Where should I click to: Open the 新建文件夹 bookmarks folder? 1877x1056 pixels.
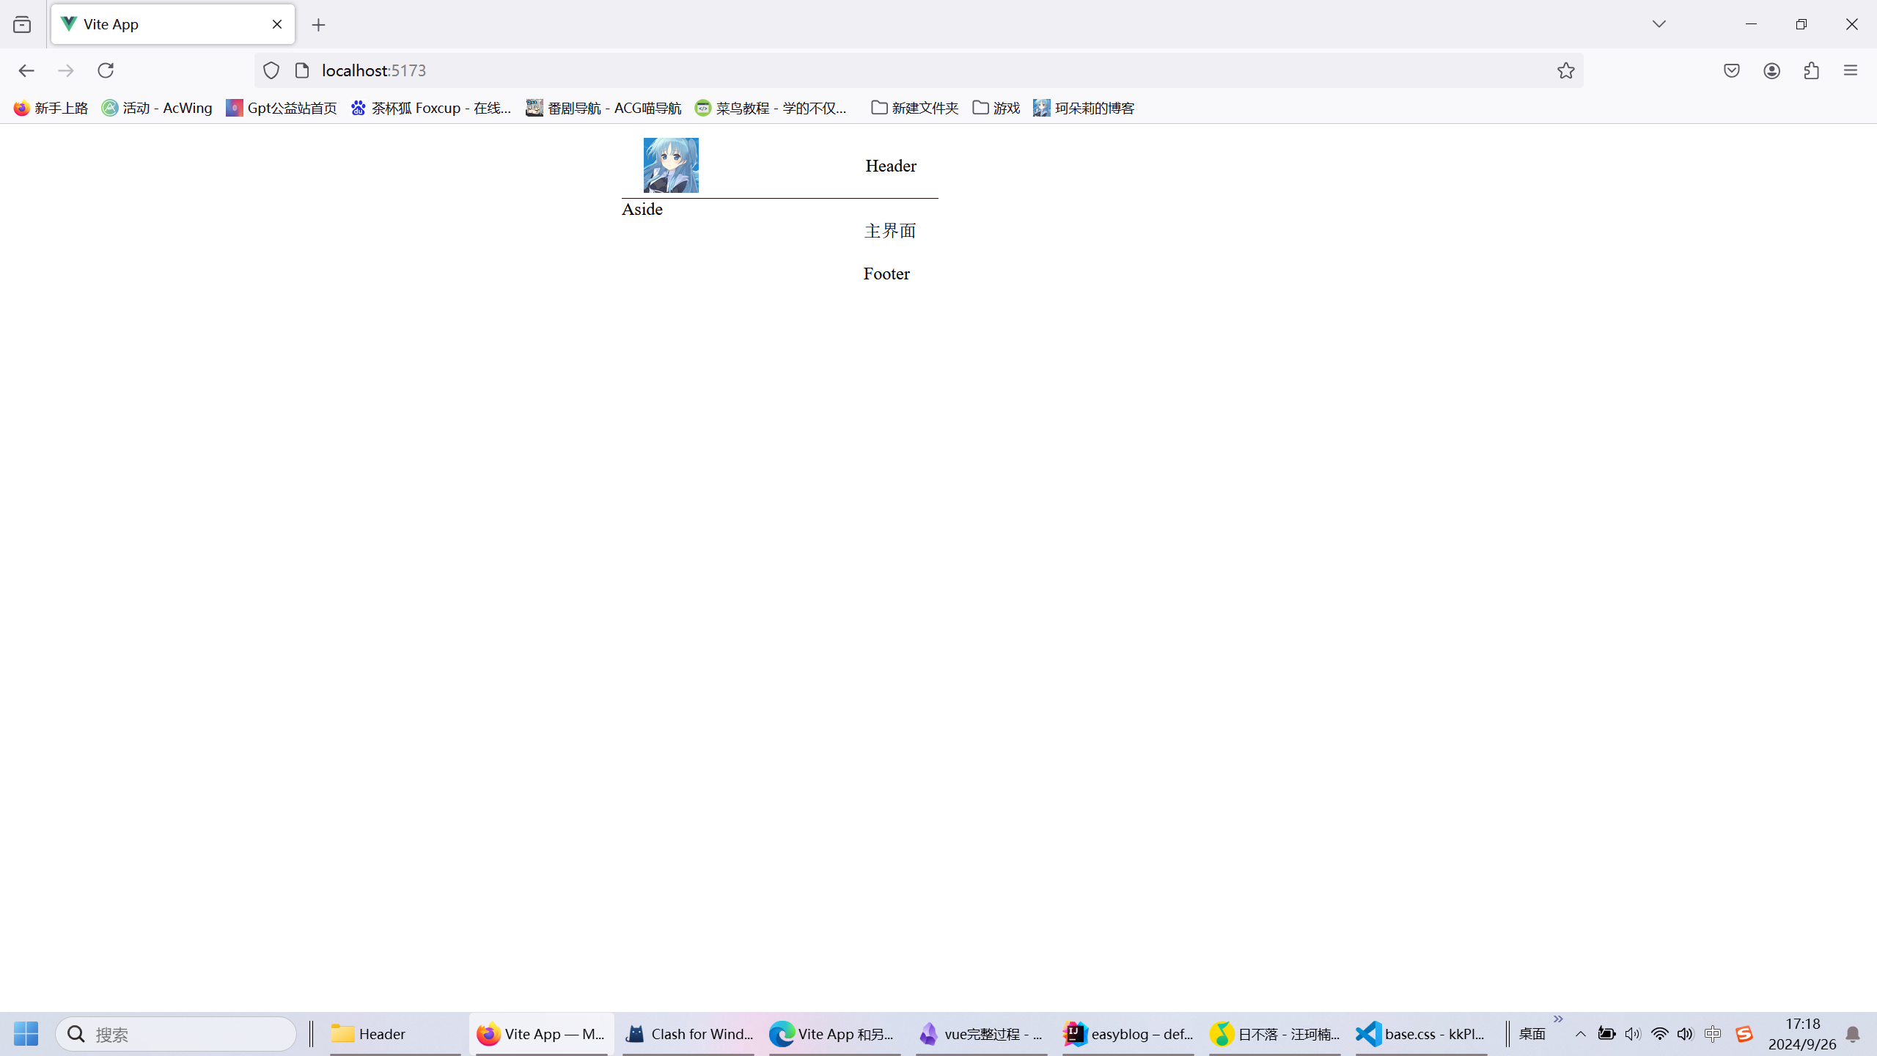[x=914, y=108]
